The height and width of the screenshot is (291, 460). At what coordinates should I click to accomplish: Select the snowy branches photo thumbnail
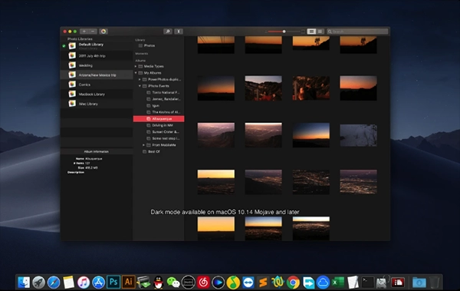click(358, 135)
